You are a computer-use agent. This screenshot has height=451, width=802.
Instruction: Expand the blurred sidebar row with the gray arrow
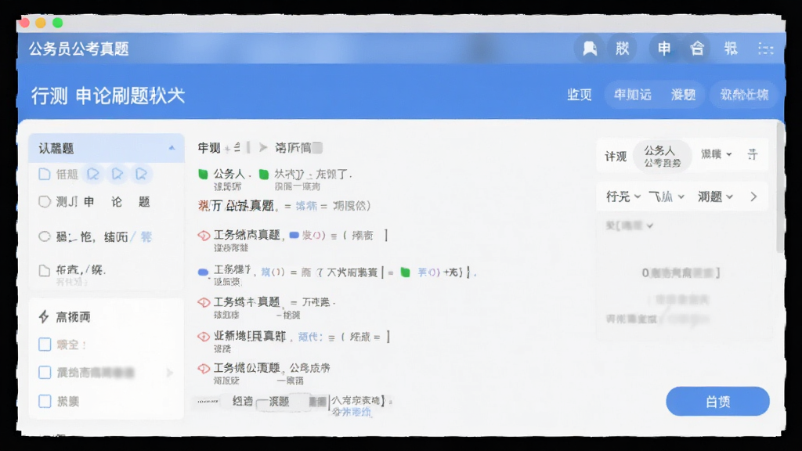click(x=170, y=373)
